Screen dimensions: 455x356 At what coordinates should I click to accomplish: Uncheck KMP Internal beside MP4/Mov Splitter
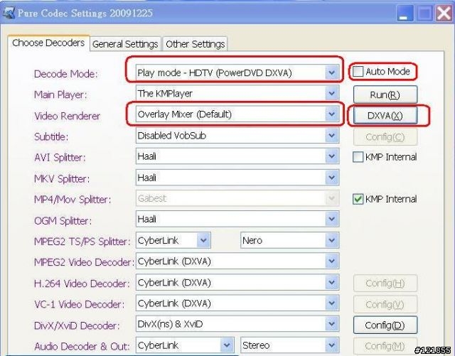click(358, 199)
